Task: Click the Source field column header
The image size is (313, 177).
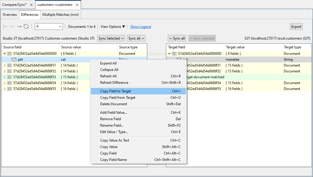Action: click(x=30, y=47)
